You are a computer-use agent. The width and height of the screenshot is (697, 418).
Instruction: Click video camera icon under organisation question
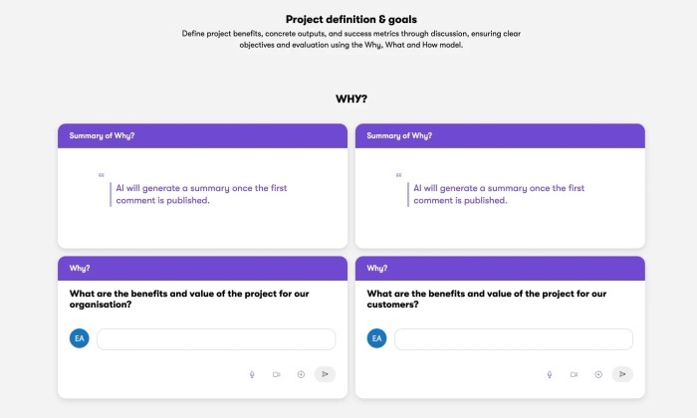[x=276, y=374]
